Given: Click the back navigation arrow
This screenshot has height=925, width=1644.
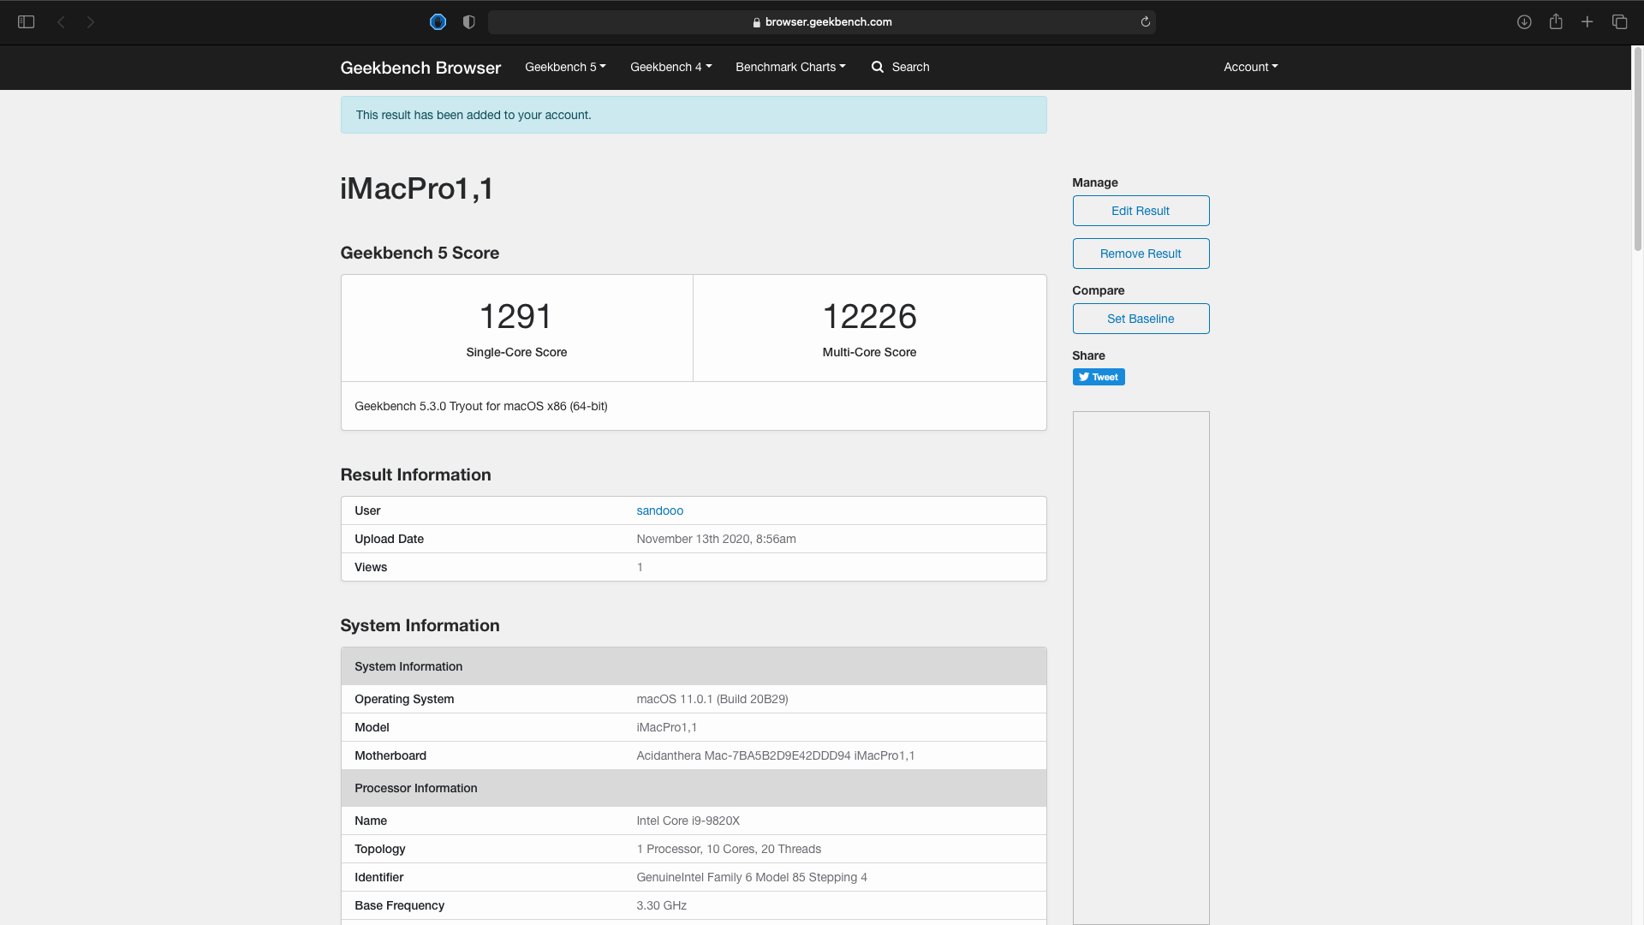Looking at the screenshot, I should 61,22.
